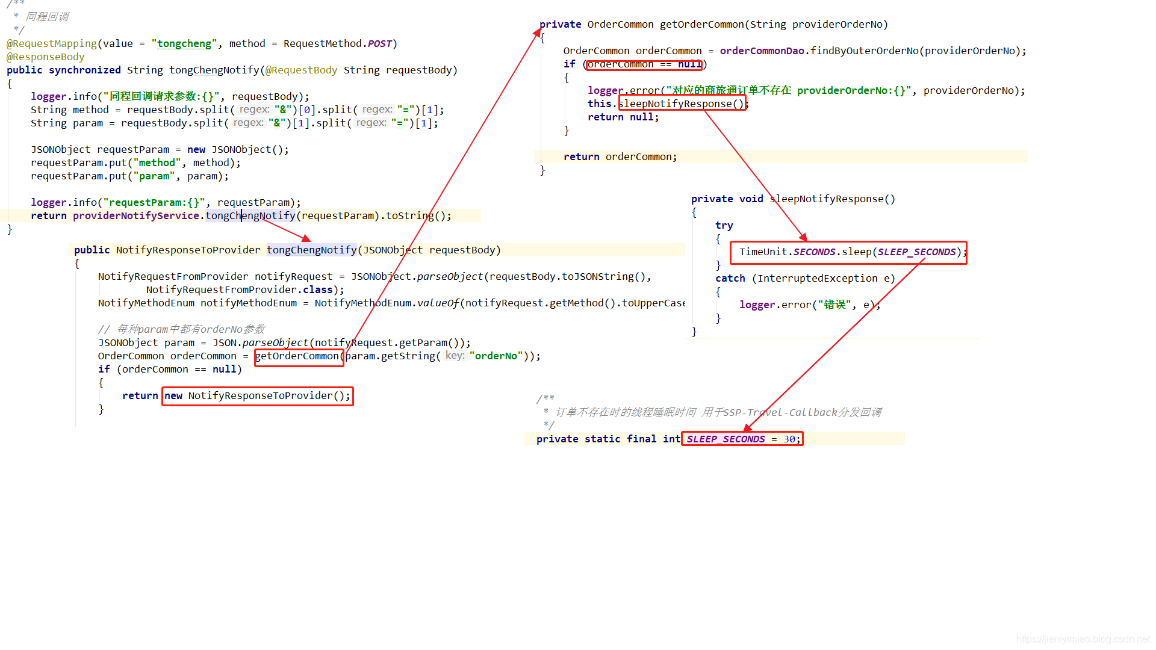
Task: Click the getOrderCommon private method signature name
Action: click(701, 24)
